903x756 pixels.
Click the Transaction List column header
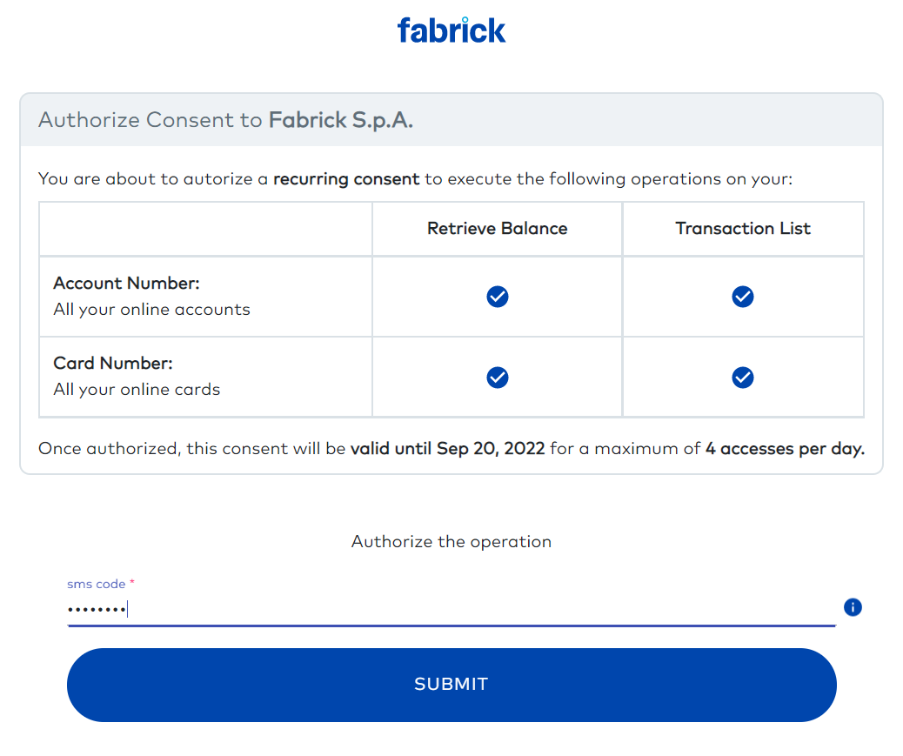(742, 229)
